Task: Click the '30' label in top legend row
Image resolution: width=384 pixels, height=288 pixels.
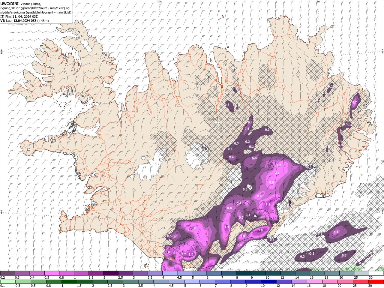Action: 371,277
